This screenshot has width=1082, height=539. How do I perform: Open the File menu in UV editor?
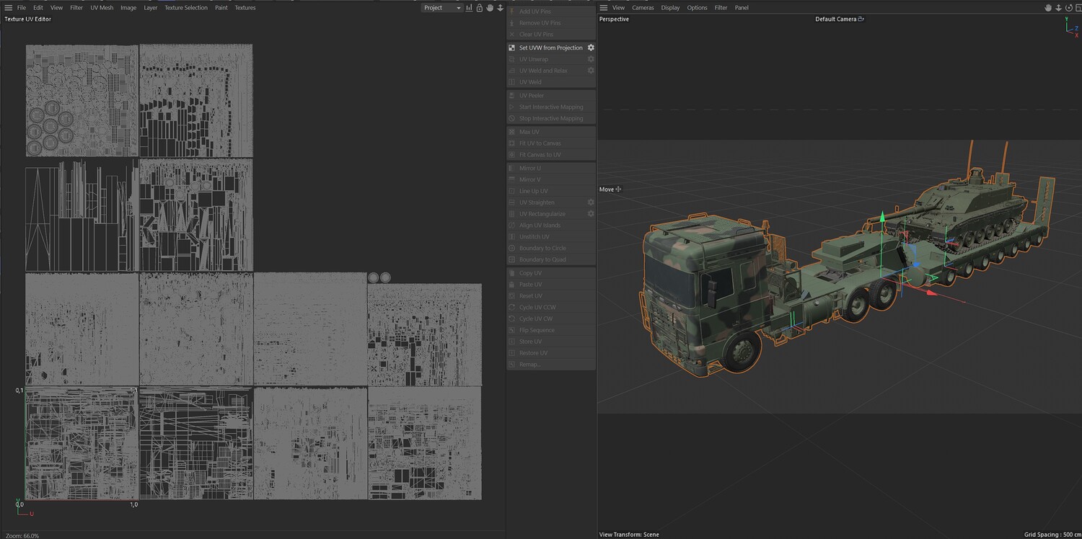[x=22, y=8]
